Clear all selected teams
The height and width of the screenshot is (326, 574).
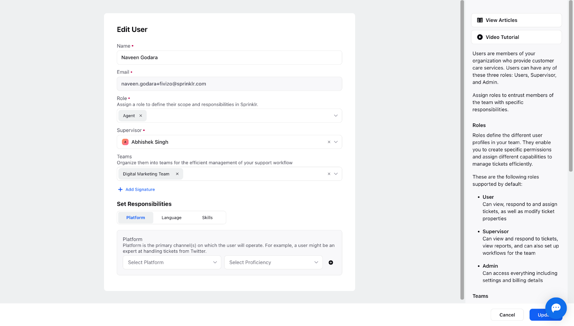click(x=329, y=174)
